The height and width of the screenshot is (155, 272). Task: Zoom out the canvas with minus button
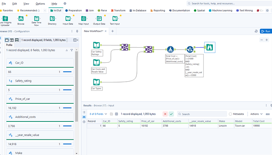[x=262, y=40]
